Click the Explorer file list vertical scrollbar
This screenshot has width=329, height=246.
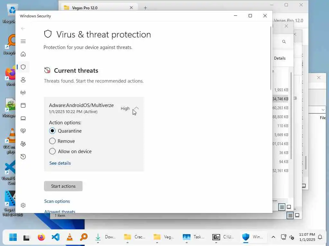coord(291,116)
